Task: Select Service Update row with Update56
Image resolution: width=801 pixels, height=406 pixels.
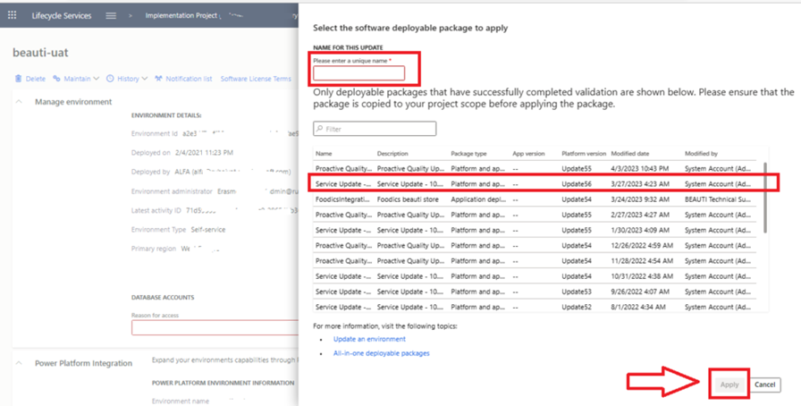Action: pyautogui.click(x=535, y=184)
